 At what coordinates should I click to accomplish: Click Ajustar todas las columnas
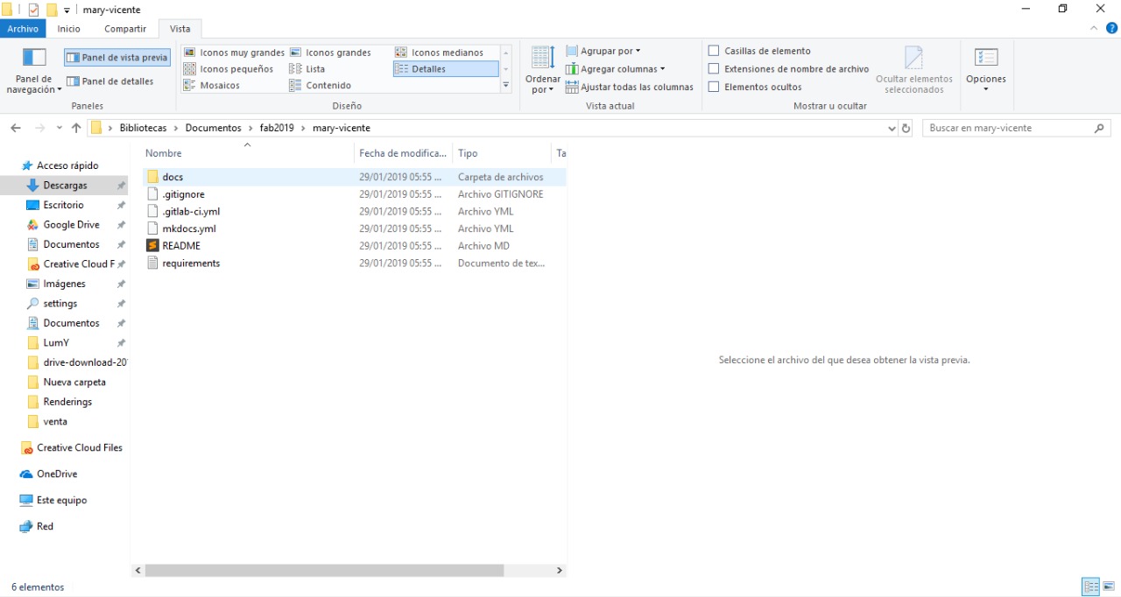tap(630, 87)
